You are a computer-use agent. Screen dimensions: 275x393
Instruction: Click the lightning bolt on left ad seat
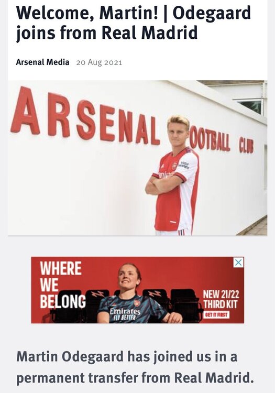pos(97,294)
